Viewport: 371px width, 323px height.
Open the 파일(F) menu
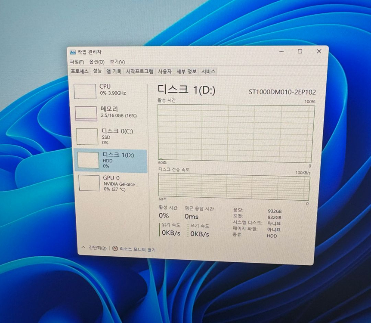coord(77,62)
